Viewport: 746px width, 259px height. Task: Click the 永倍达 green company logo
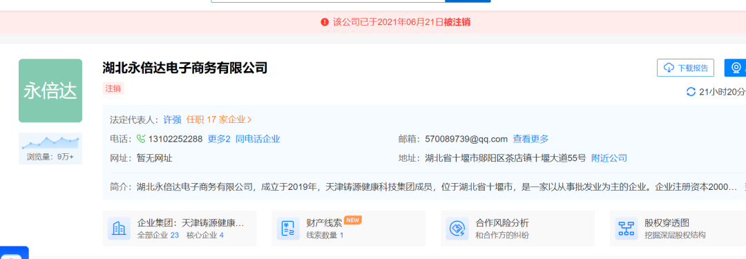pos(50,90)
